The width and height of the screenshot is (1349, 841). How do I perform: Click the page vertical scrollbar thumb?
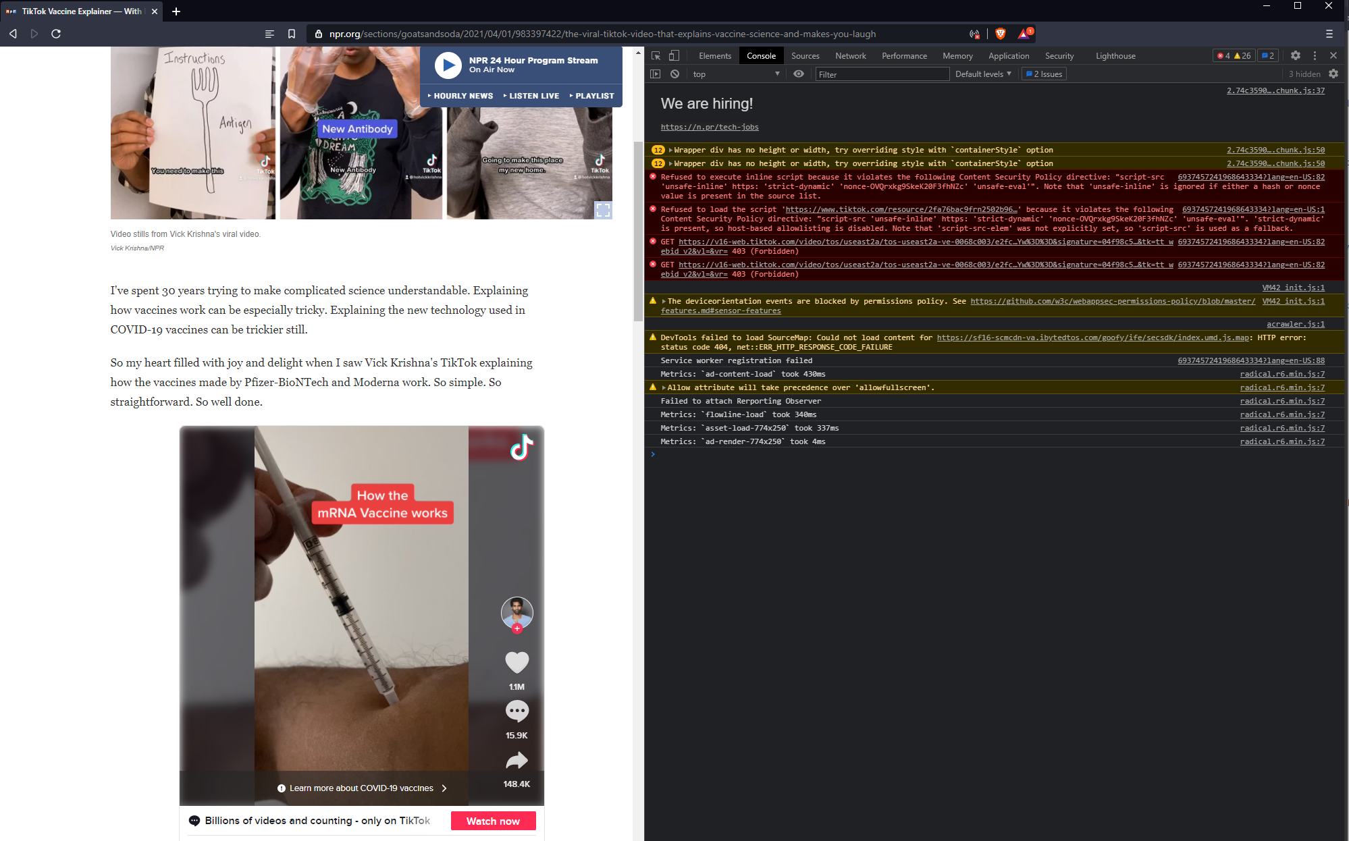point(638,232)
